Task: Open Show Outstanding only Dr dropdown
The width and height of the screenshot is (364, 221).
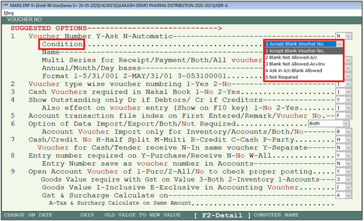Action: [x=348, y=100]
